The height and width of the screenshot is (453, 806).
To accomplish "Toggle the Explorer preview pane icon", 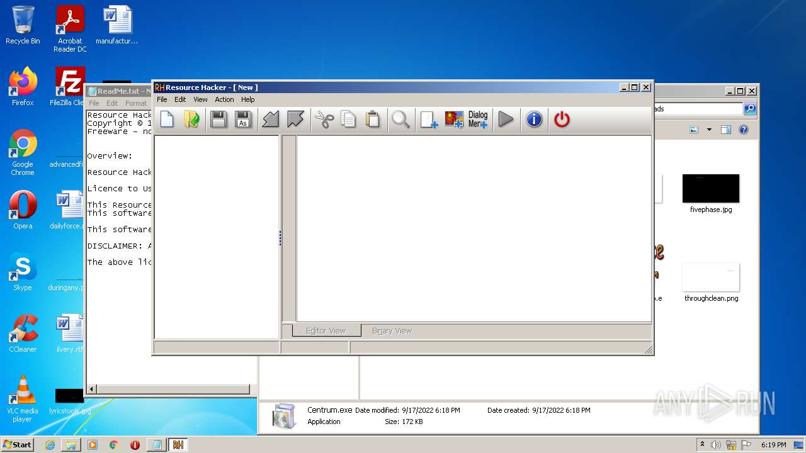I will (x=726, y=130).
